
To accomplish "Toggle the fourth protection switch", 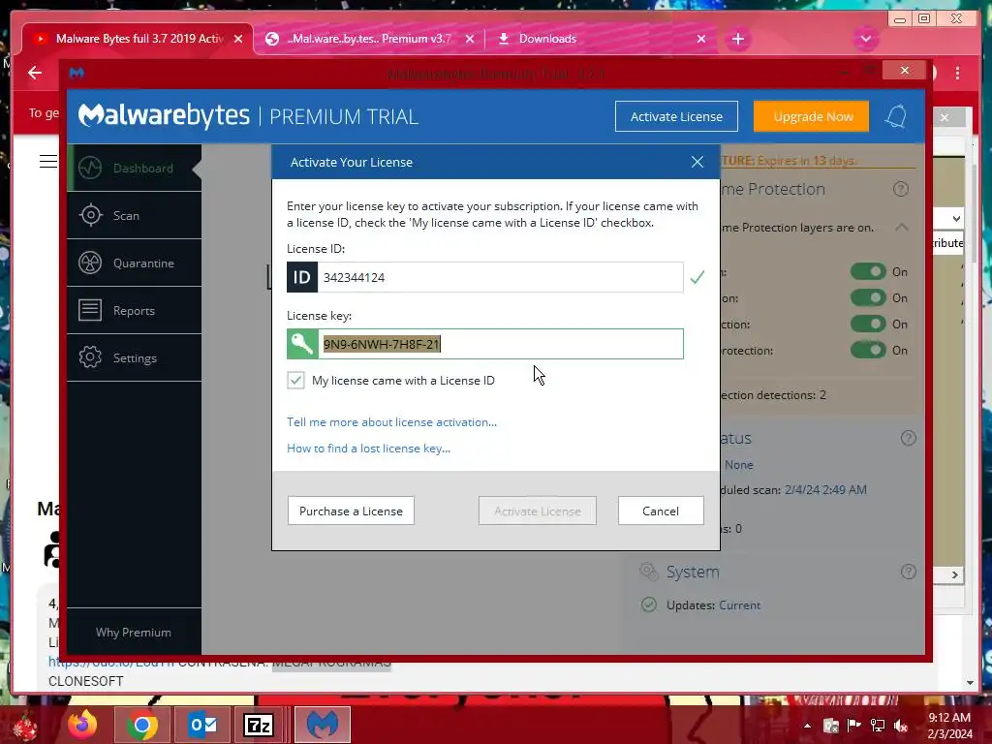I will (x=868, y=350).
